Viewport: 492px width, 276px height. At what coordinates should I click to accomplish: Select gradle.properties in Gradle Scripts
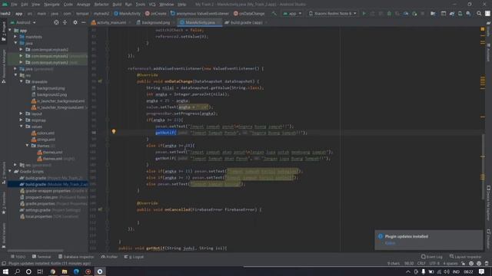pos(40,203)
